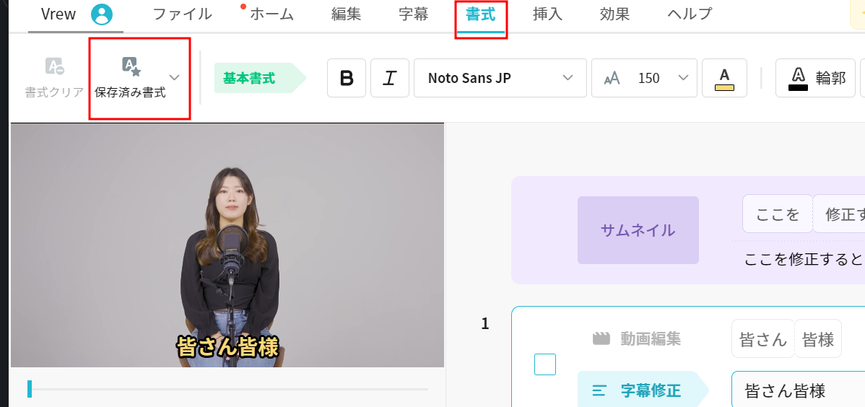Open the text color picker
Viewport: 865px width, 407px height.
pyautogui.click(x=724, y=78)
